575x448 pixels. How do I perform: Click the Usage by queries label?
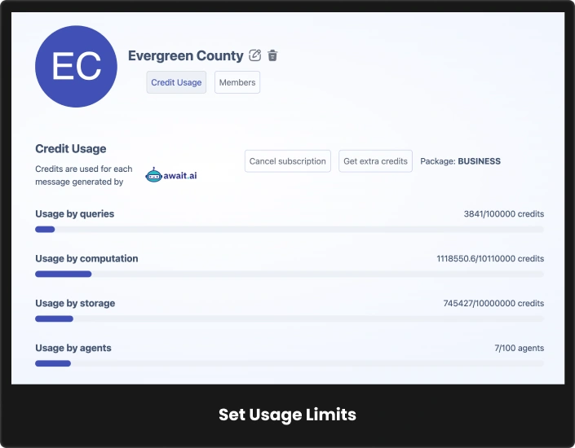point(75,214)
